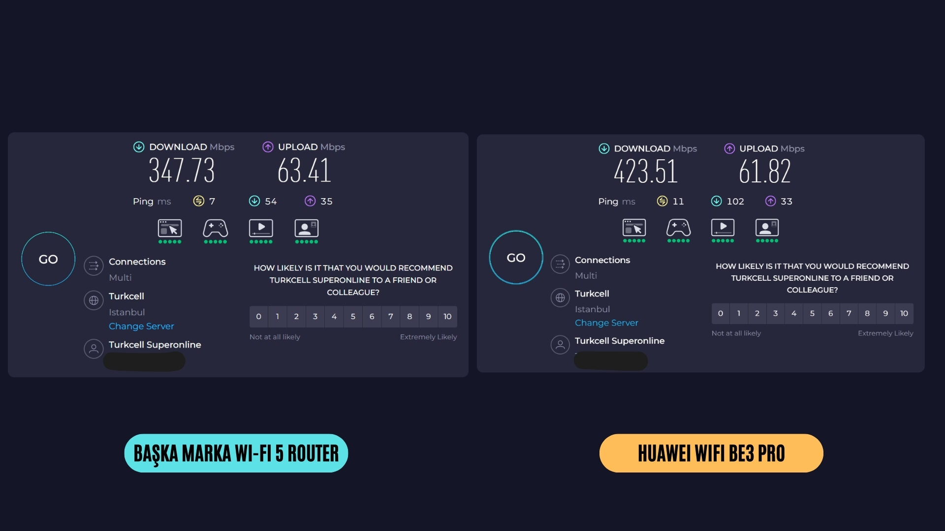Click the upload ping icon next to 33
Viewport: 945px width, 531px height.
click(771, 201)
